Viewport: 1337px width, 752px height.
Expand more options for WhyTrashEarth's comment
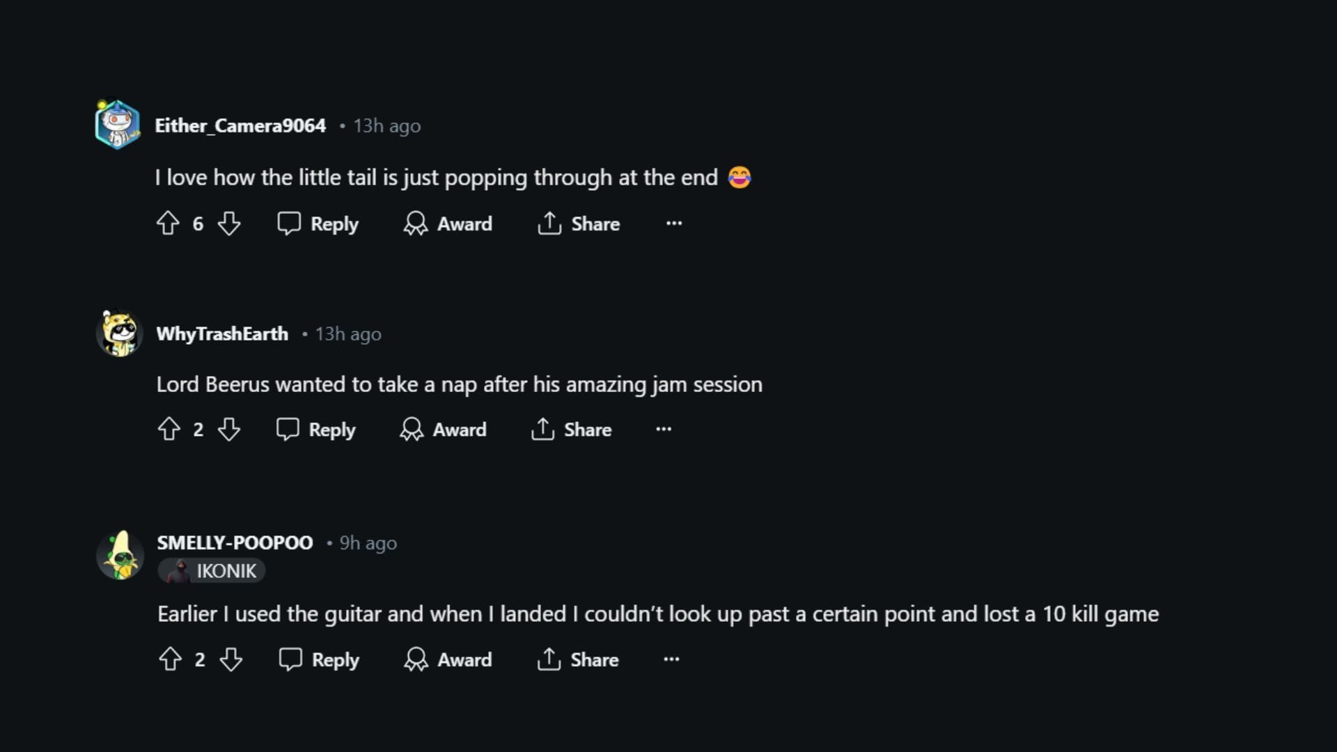[x=663, y=430]
